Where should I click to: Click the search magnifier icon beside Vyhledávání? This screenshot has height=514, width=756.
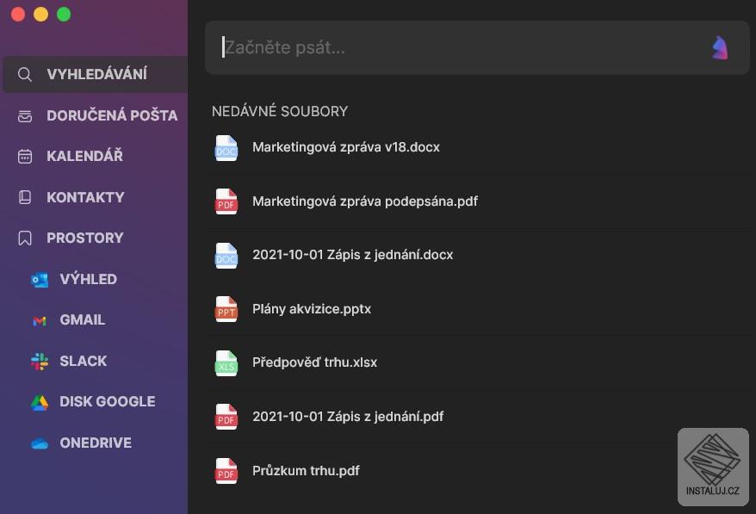25,74
